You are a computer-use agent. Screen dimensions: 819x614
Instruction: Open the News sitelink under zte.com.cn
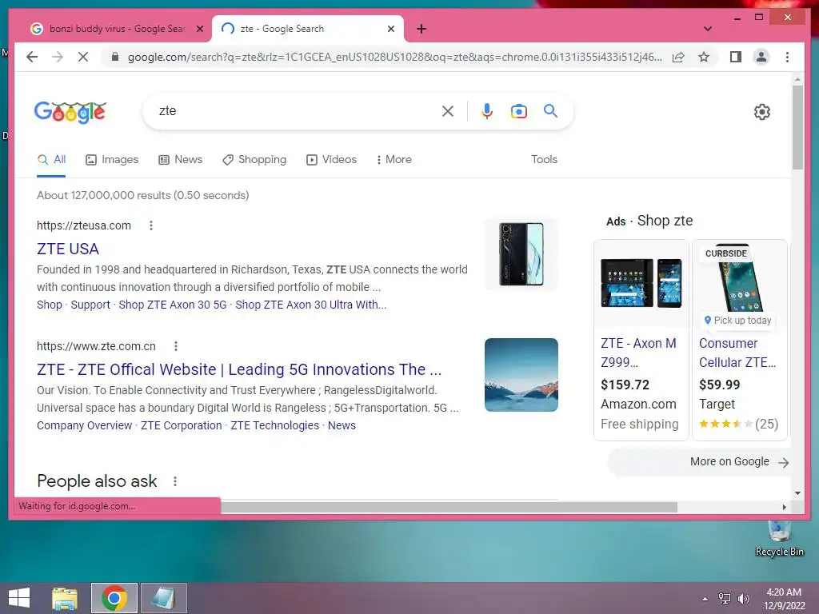342,425
